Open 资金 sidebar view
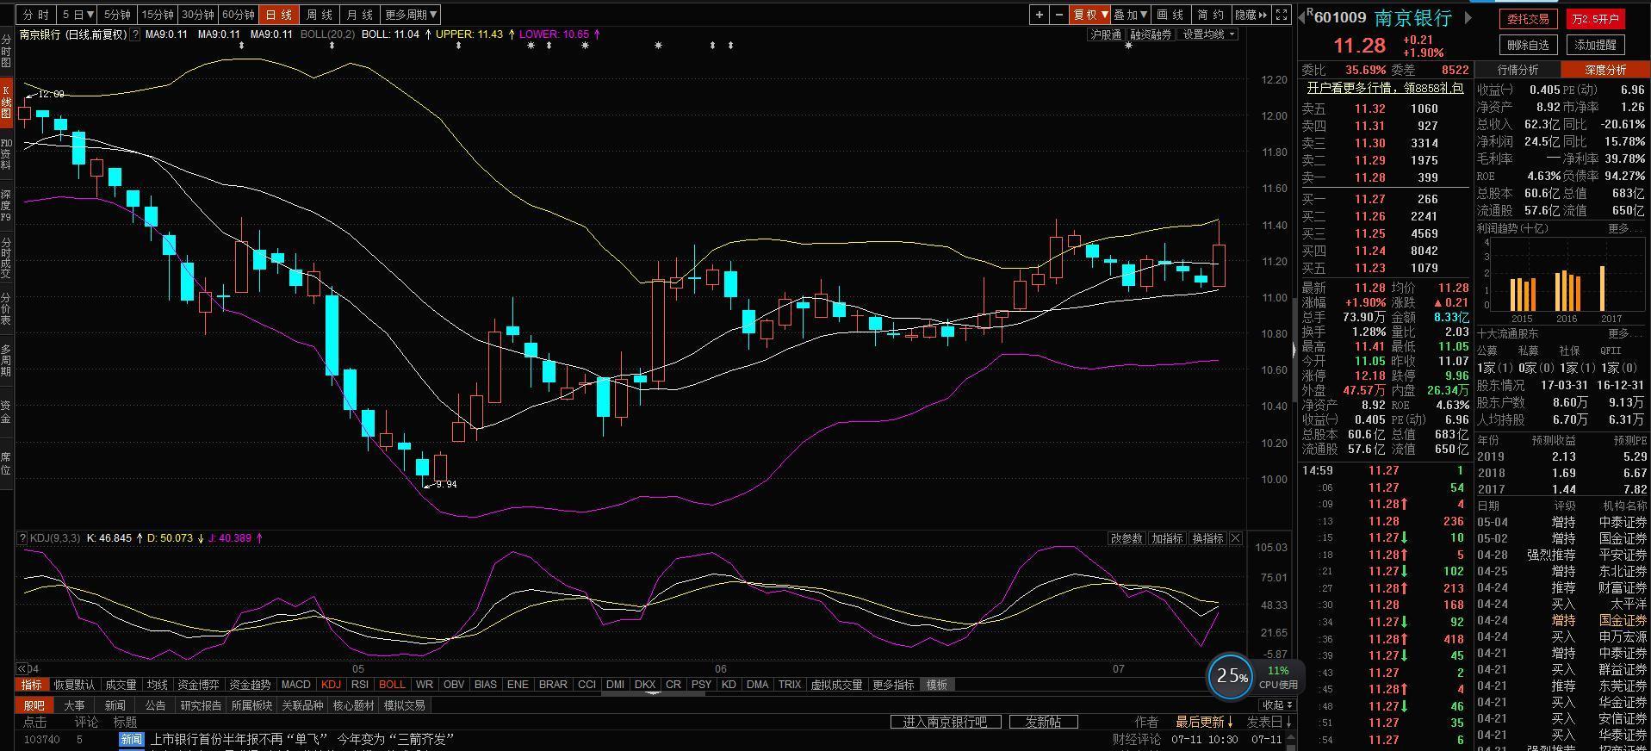Viewport: 1651px width, 751px height. coord(6,412)
